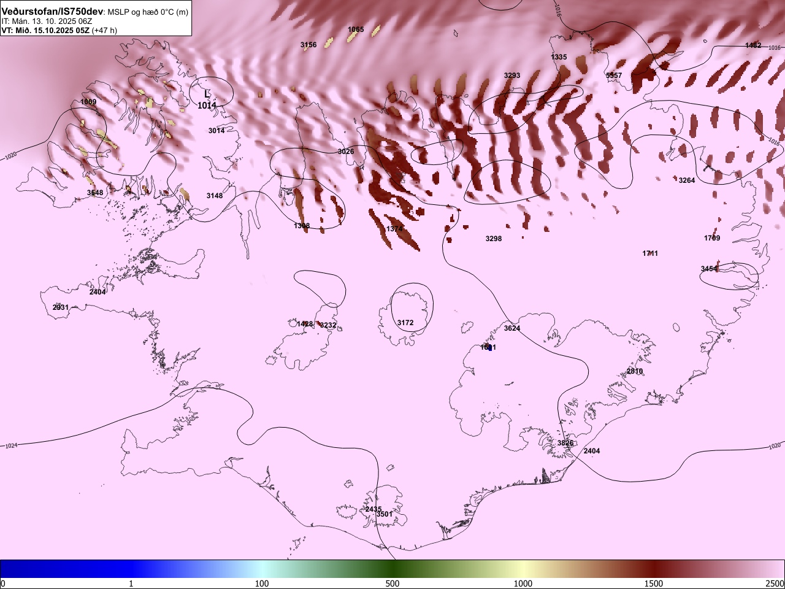Viewport: 785px width, 589px height.
Task: Click the 3454 height label
Action: (709, 269)
